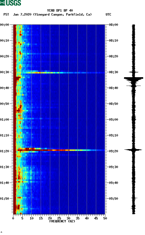The height and width of the screenshot is (235, 145).
Task: Click the 15 Hz frequency tick label
Action: 41,218
